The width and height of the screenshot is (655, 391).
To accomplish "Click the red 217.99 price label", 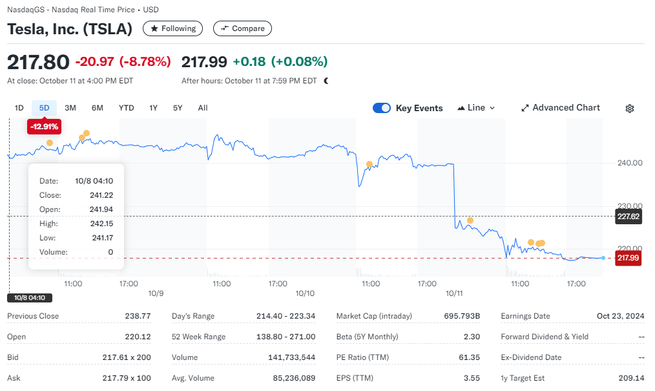I will point(629,258).
